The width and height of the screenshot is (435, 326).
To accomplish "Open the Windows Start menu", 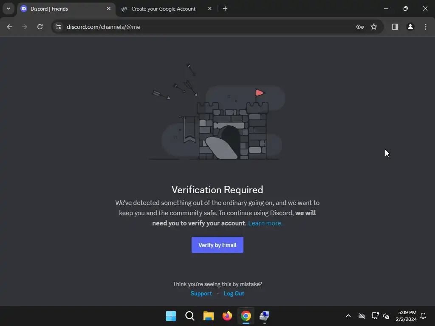I will 171,316.
